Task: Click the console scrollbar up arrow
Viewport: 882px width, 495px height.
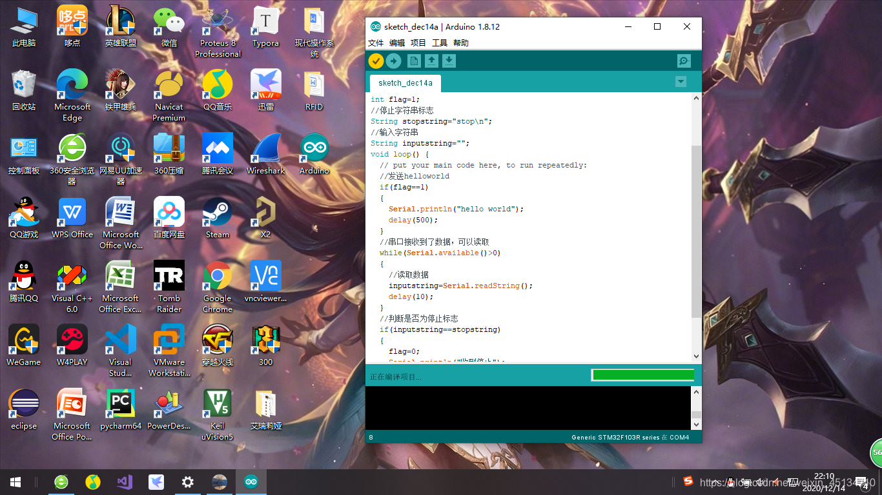Action: tap(696, 392)
